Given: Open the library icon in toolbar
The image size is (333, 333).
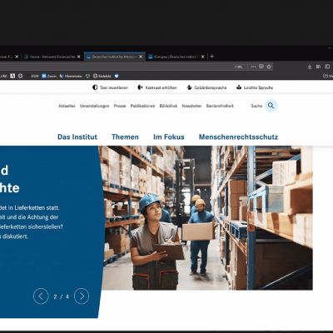Looking at the screenshot, I should tap(318, 67).
